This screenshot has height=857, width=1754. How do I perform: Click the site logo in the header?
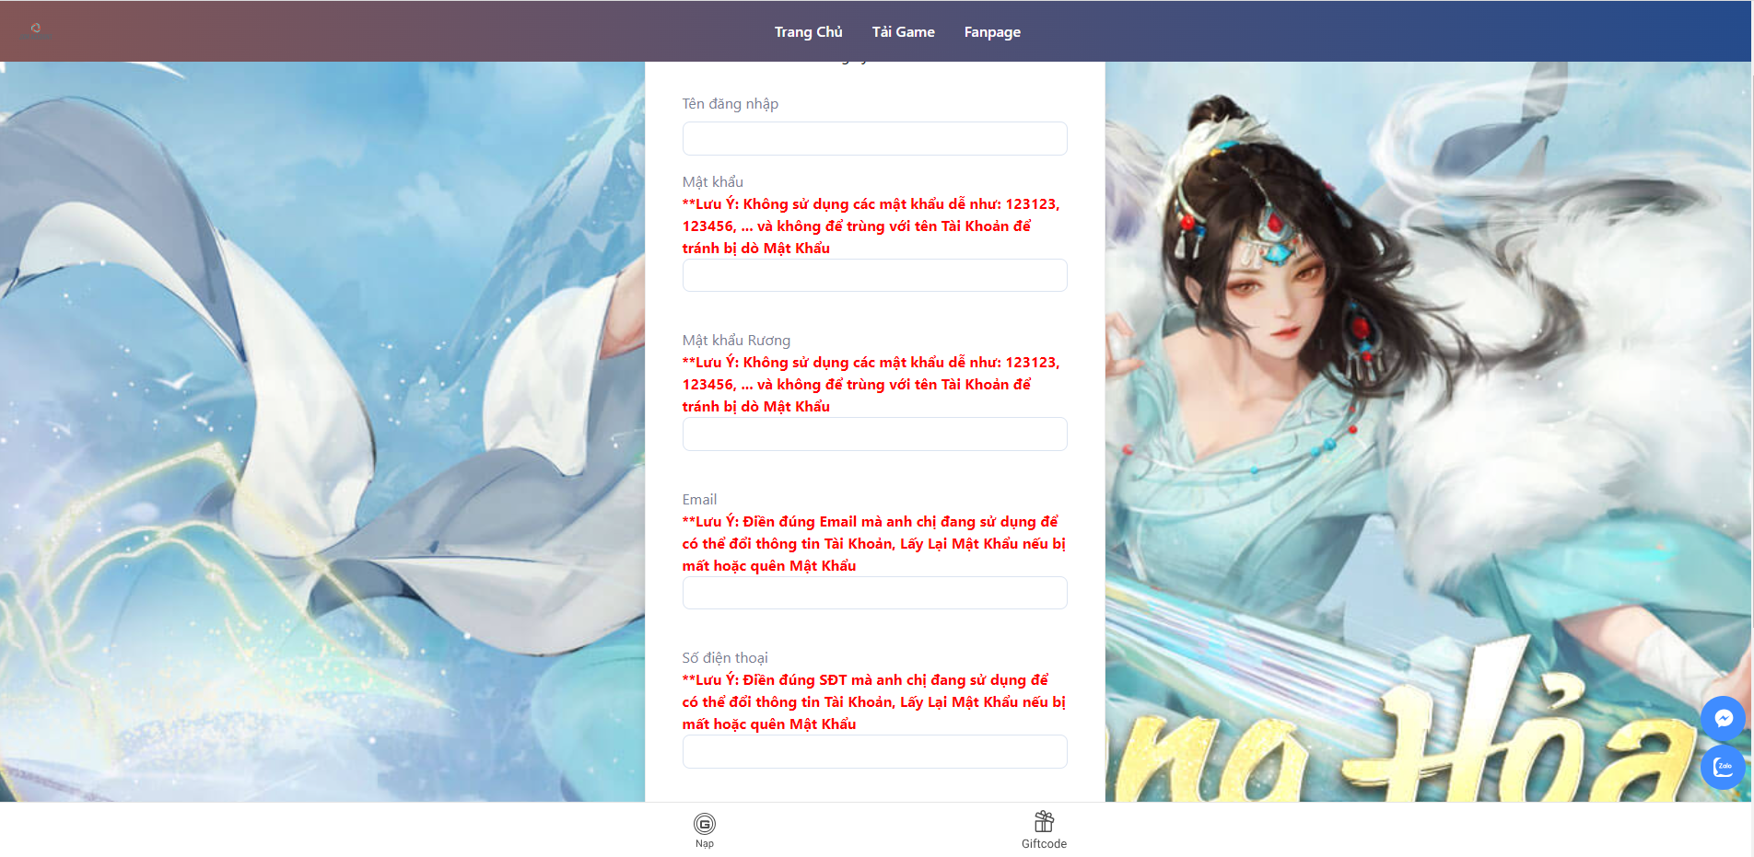35,31
